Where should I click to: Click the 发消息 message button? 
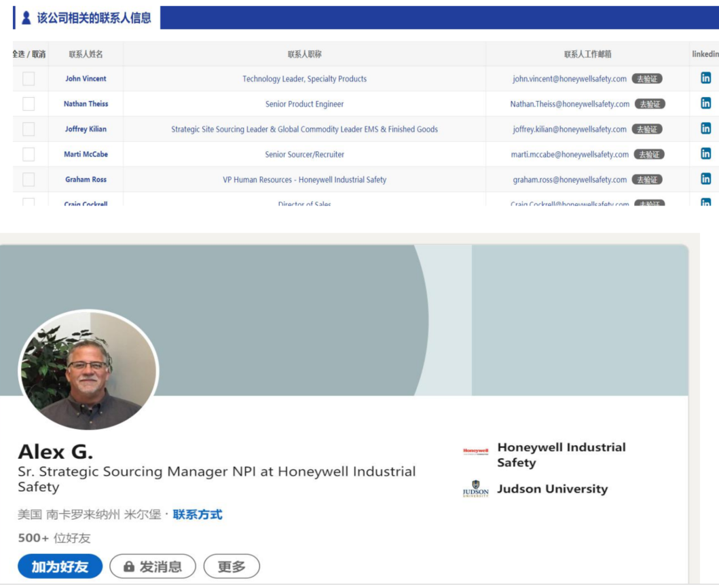tap(153, 566)
